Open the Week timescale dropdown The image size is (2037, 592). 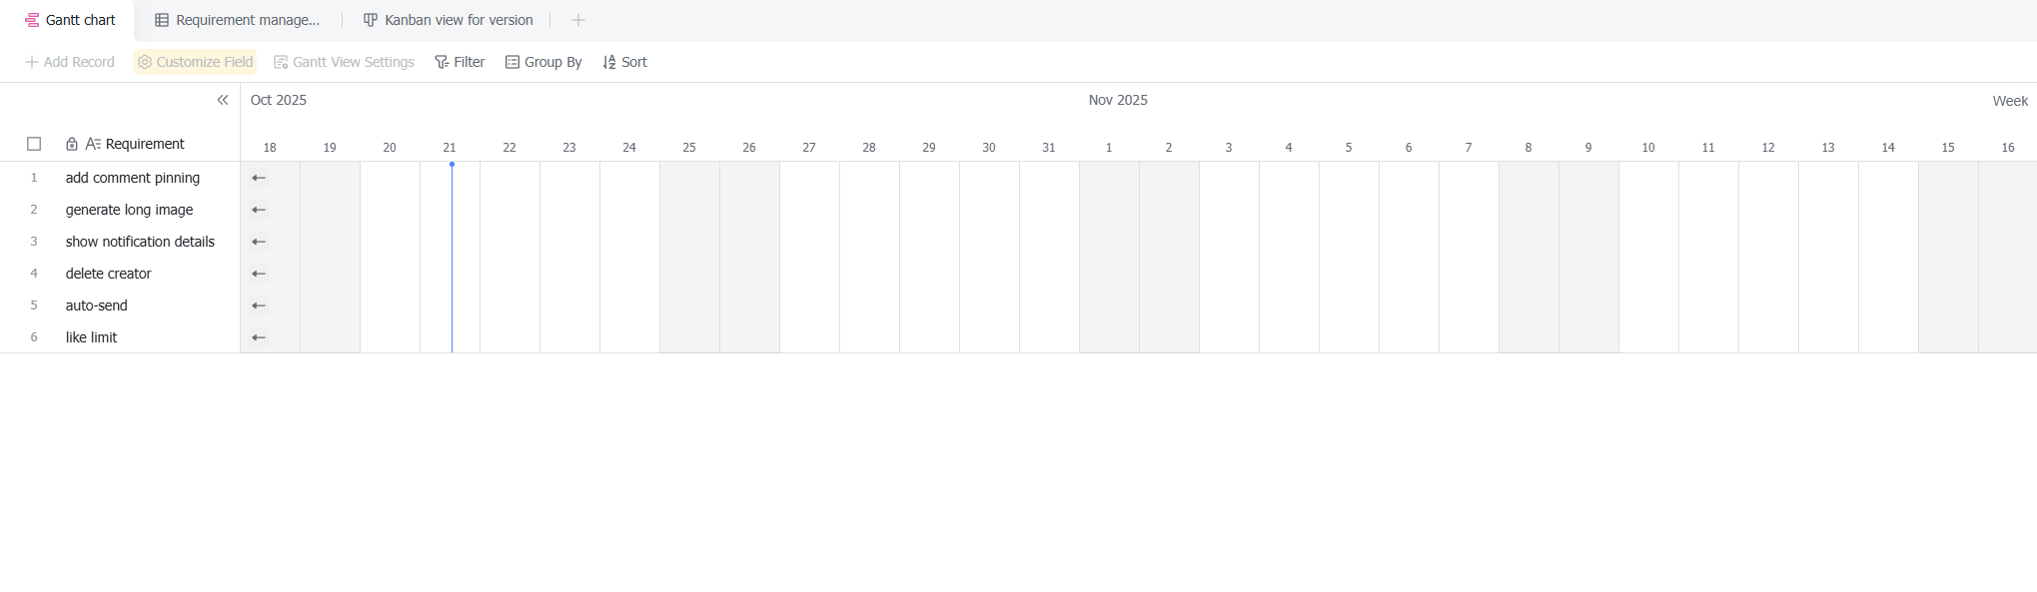click(x=2009, y=101)
